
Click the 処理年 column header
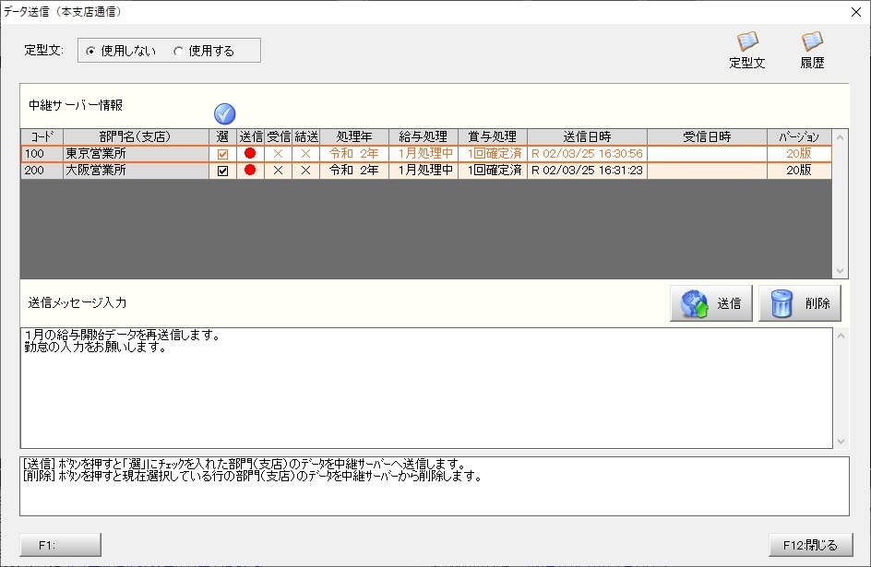[x=354, y=136]
